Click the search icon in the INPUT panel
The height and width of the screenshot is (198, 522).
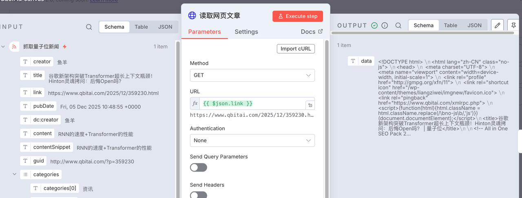(89, 27)
